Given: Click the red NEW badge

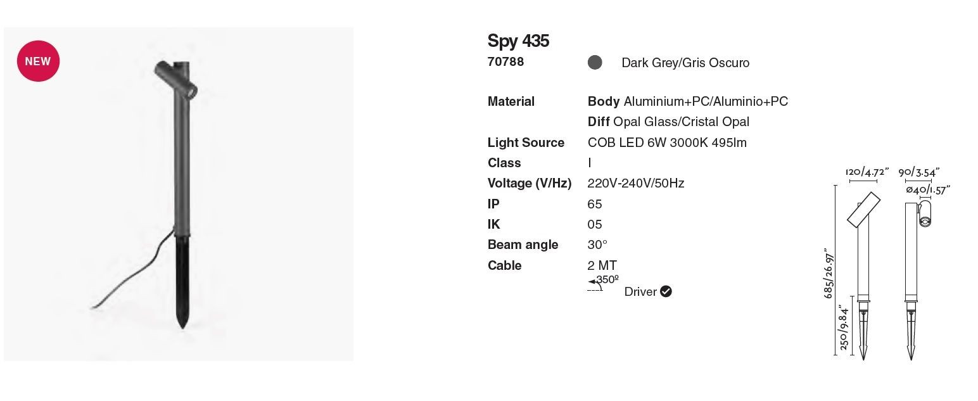Looking at the screenshot, I should click(38, 61).
